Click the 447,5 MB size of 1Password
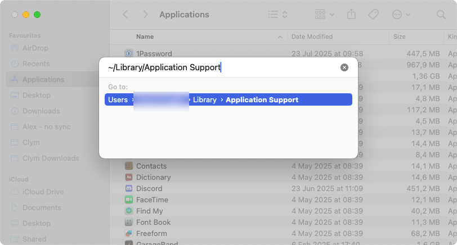The width and height of the screenshot is (457, 245). (x=423, y=53)
